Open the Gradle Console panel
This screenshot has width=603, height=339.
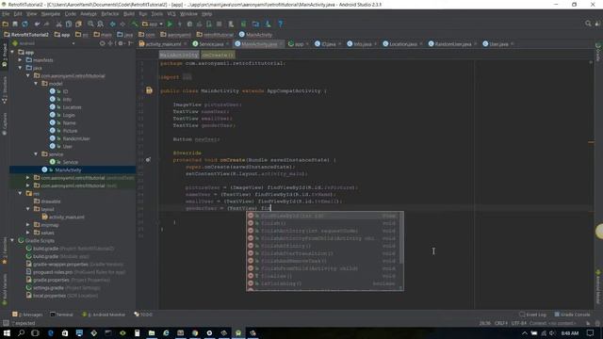point(572,315)
